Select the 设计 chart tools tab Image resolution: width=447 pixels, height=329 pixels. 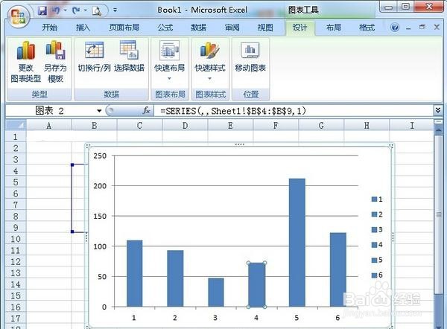[300, 28]
